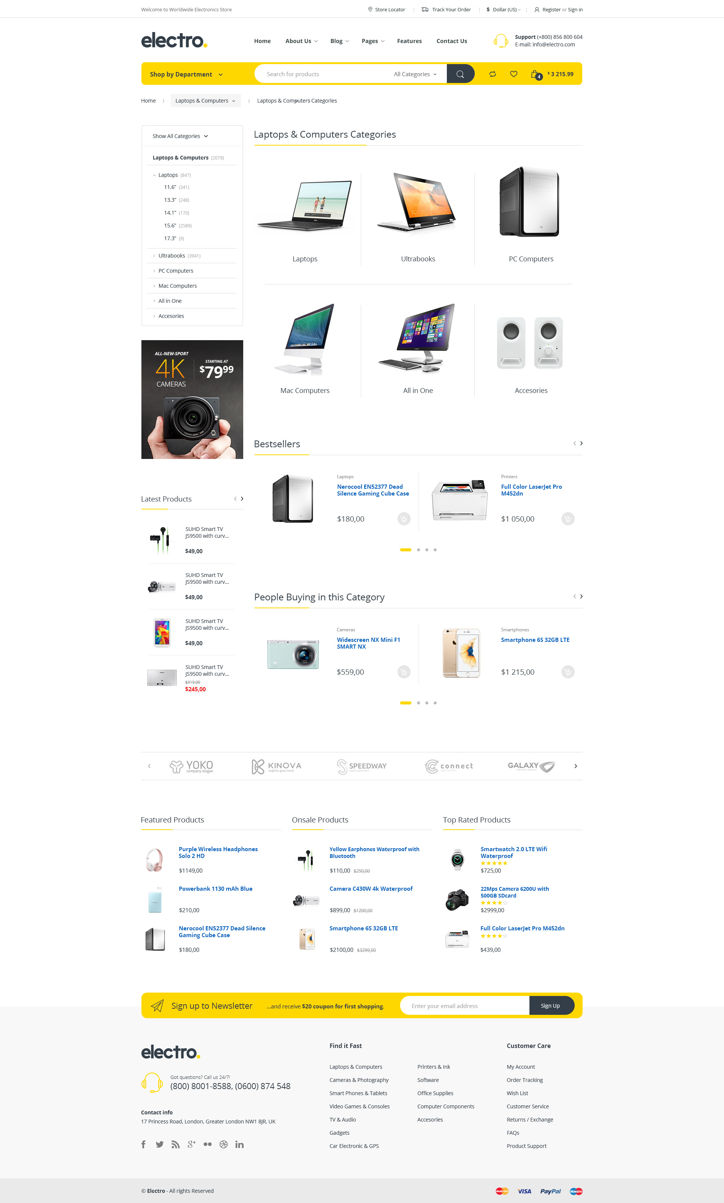The height and width of the screenshot is (1203, 724).
Task: Click the shopping cart icon
Action: click(535, 74)
